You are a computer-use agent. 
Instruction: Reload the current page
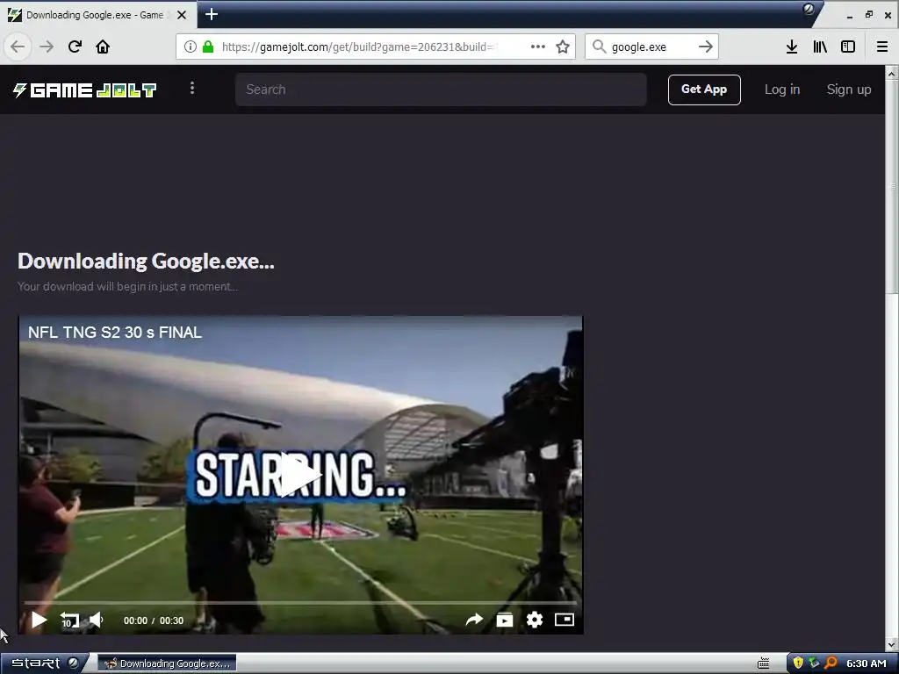pos(75,47)
